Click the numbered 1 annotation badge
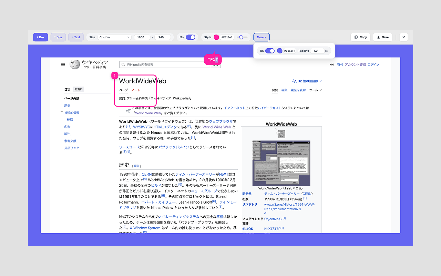Screen dimensions: 441x276 tap(115, 75)
